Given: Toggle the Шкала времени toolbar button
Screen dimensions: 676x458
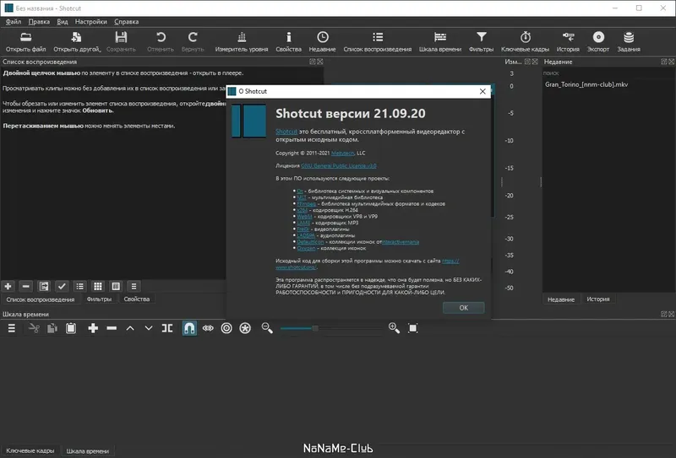Looking at the screenshot, I should pyautogui.click(x=440, y=42).
